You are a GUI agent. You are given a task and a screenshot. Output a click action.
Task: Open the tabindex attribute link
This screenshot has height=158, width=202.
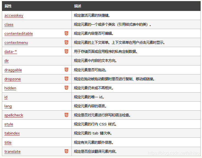tap(12, 133)
